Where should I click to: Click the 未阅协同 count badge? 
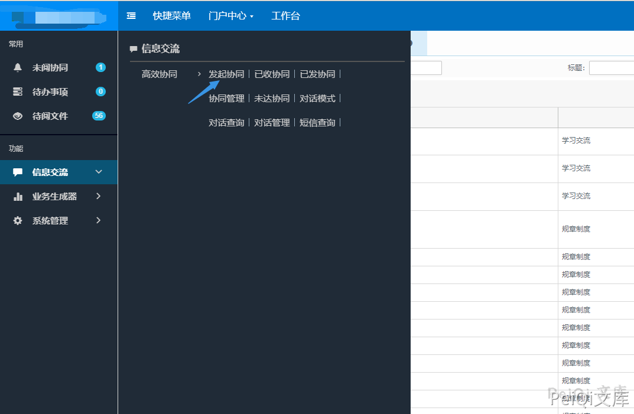[100, 67]
